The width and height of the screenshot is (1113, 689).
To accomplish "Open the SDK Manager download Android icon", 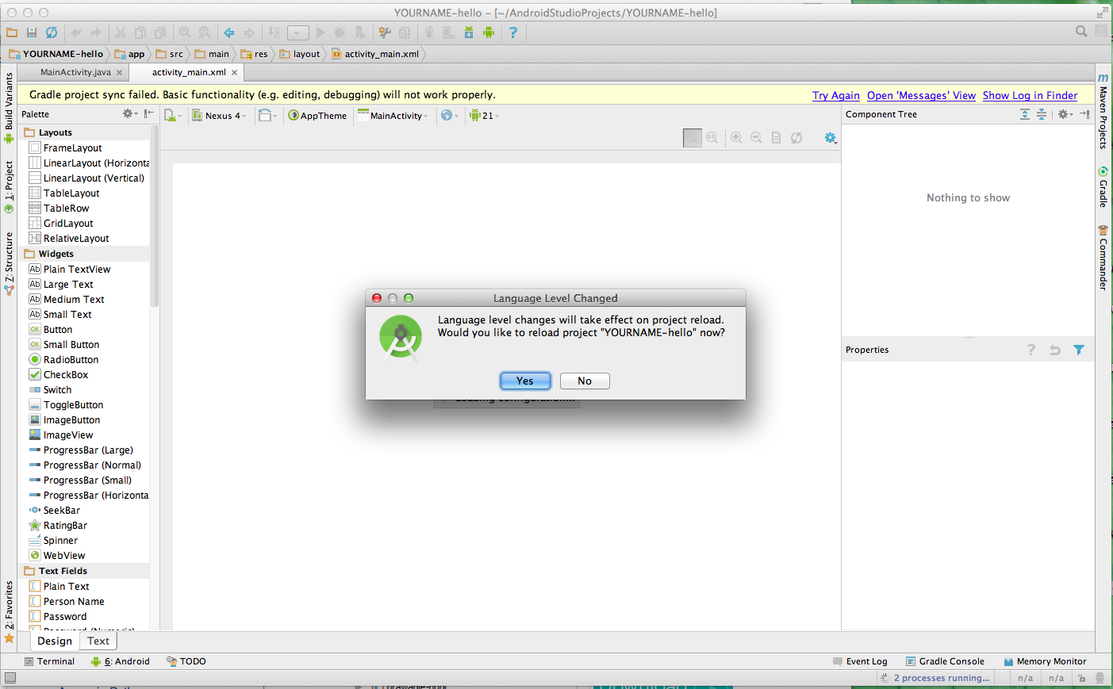I will pos(469,33).
